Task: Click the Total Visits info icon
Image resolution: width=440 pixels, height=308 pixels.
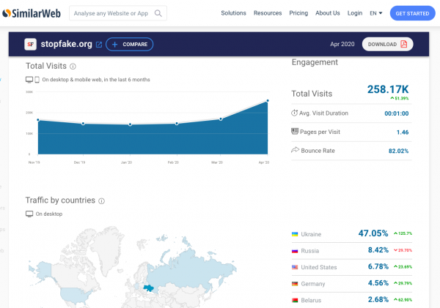Action: point(73,67)
